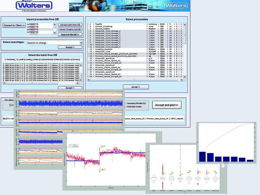Image resolution: width=260 pixels, height=195 pixels.
Task: Select the Setpoint_speed_n1 row
Action: click(x=135, y=58)
